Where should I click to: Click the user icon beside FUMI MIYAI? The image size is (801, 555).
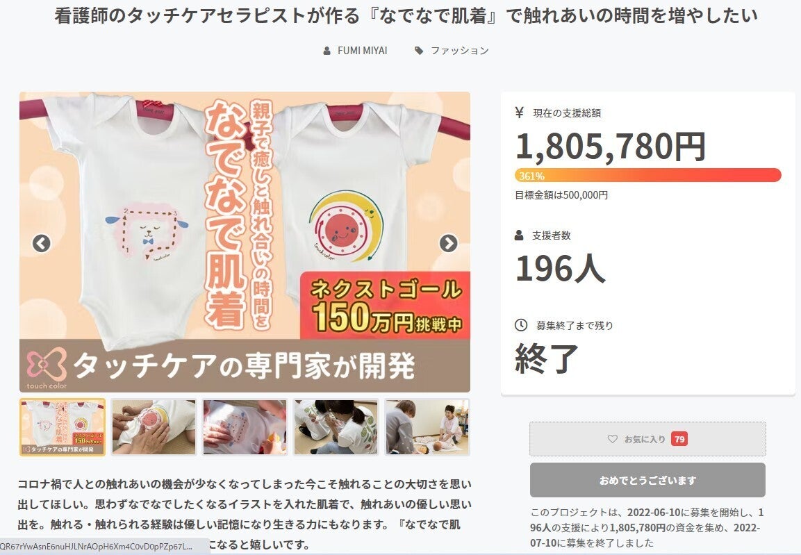[327, 51]
